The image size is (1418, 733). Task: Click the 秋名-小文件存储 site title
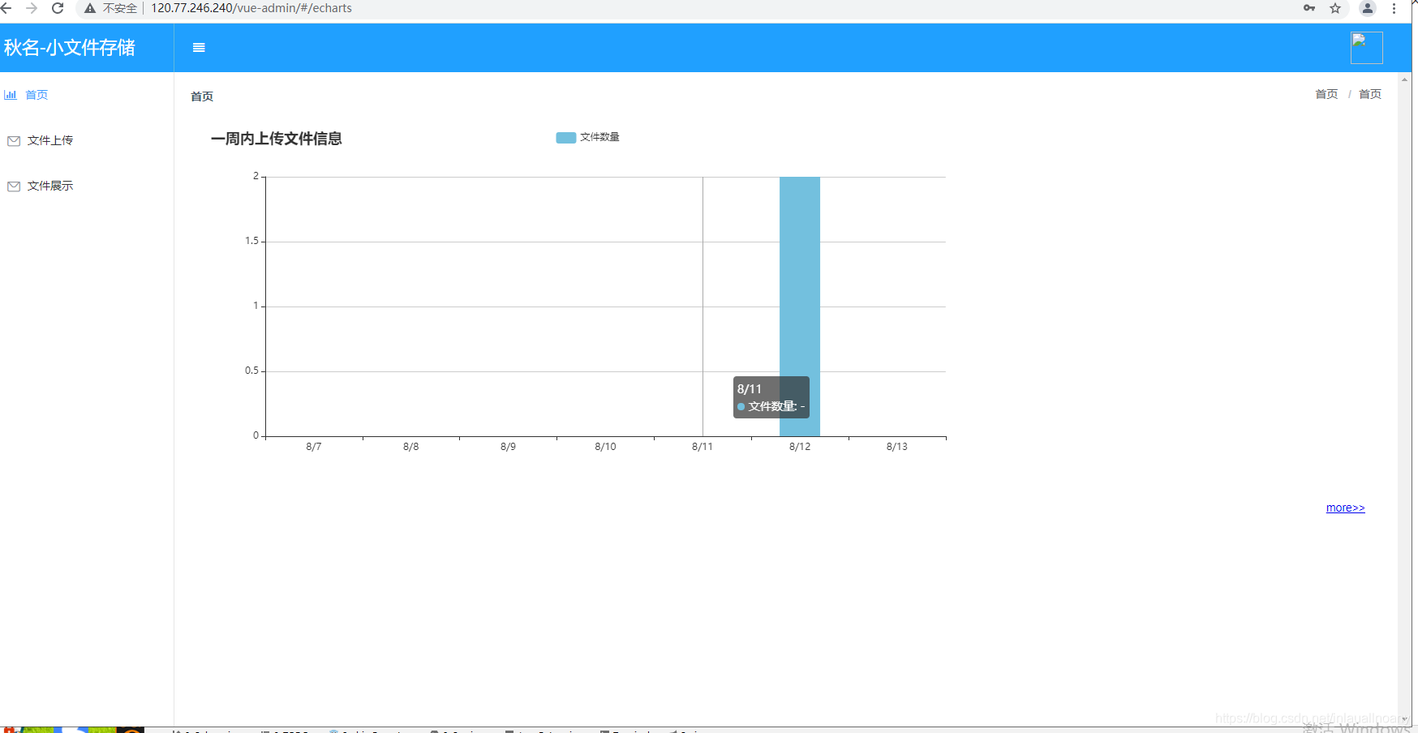[x=70, y=48]
